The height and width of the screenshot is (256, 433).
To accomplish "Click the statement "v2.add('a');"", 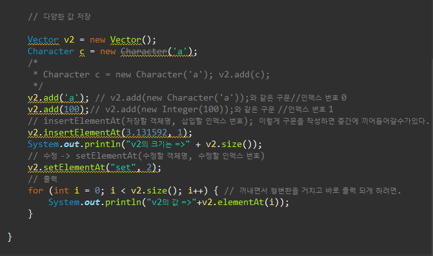I will 58,98.
